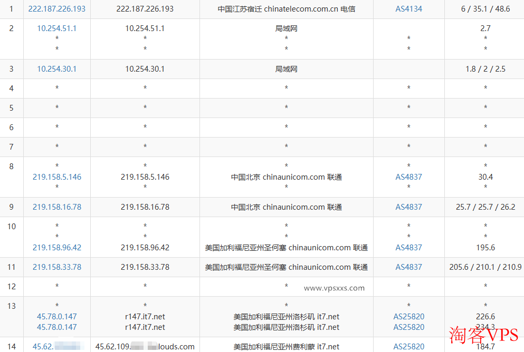Select 局域网 text in hop 2
The image size is (524, 352).
287,28
